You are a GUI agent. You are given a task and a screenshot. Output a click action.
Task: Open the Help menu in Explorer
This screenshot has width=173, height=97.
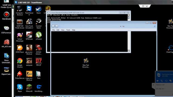(x=74, y=30)
